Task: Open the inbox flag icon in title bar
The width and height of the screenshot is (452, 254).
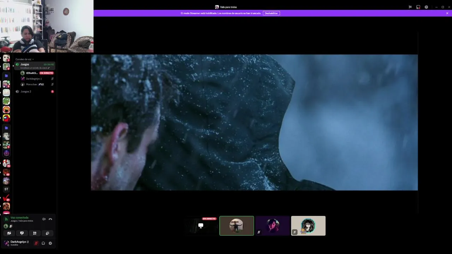Action: (x=410, y=7)
